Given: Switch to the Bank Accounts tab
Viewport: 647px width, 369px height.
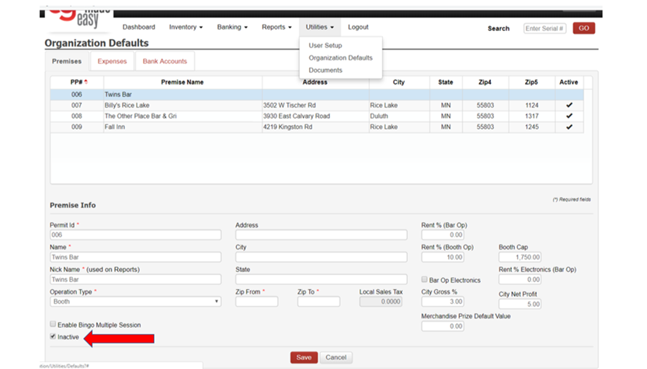Looking at the screenshot, I should [x=165, y=61].
